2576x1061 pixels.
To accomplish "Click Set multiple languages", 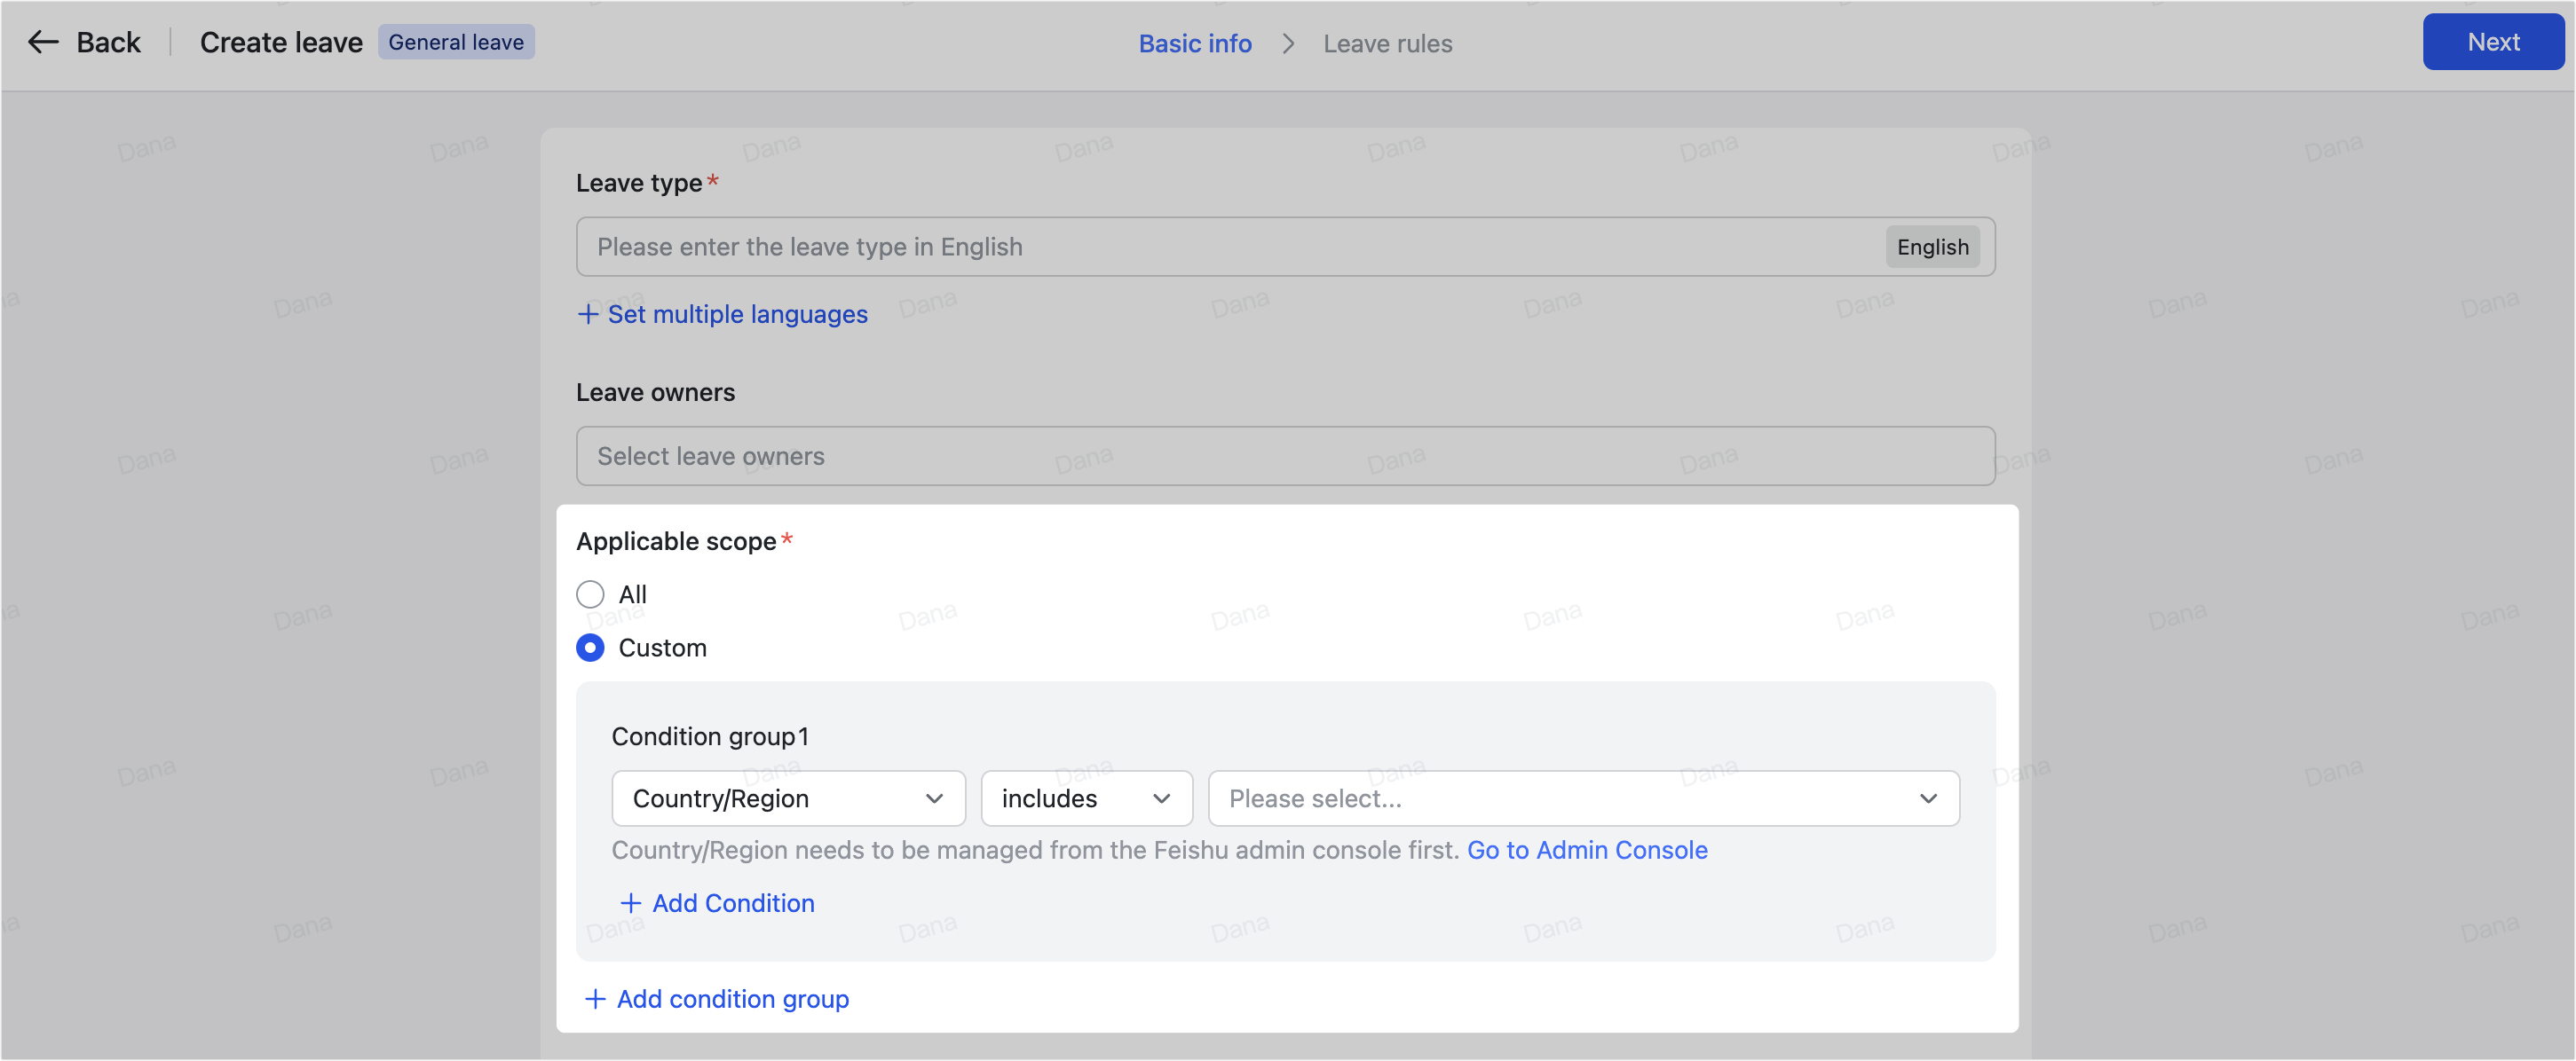I will coord(736,314).
